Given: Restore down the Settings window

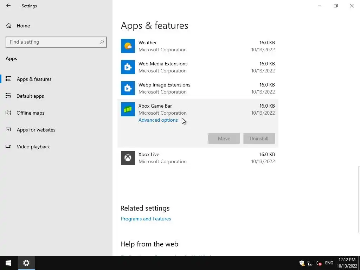Looking at the screenshot, I should [x=336, y=6].
